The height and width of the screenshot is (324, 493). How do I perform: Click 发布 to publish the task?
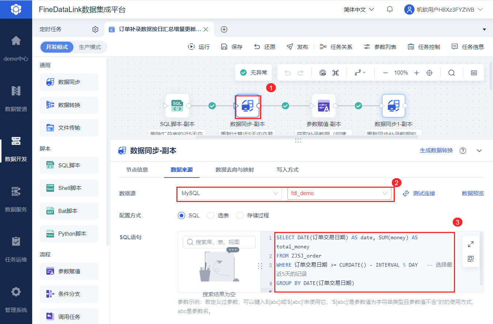[x=297, y=47]
